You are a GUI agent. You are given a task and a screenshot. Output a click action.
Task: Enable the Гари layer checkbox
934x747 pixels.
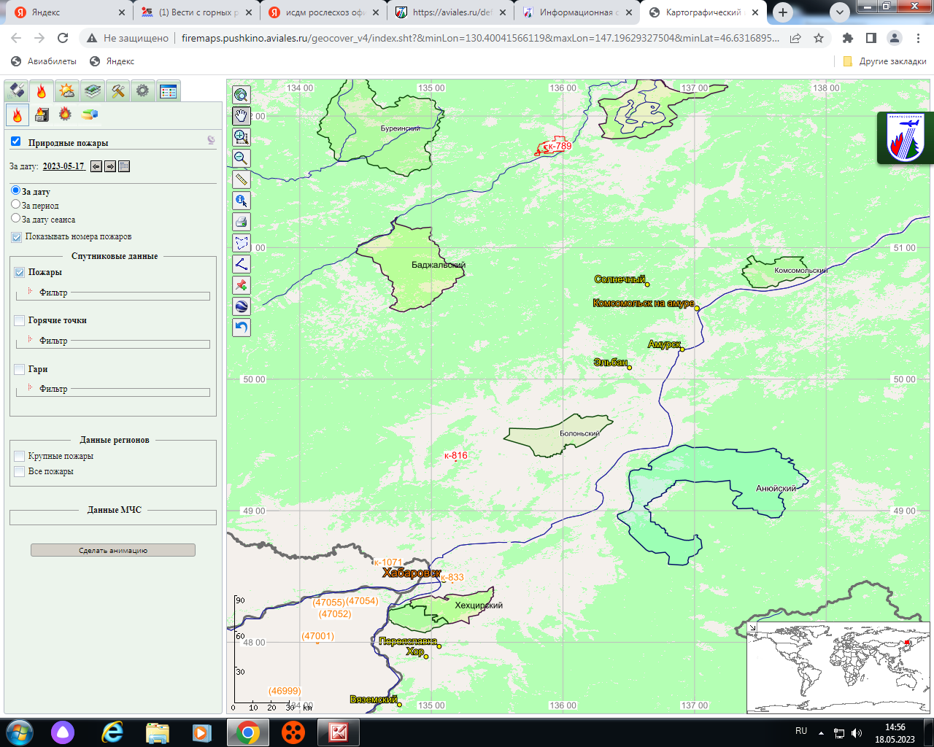(x=20, y=369)
